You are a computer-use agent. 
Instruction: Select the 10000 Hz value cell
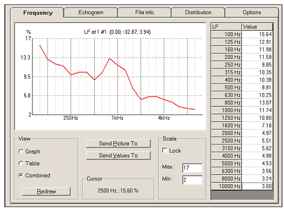point(257,186)
